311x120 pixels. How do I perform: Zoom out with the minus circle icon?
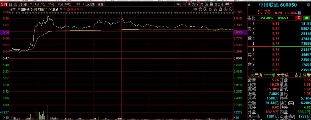pos(231,9)
